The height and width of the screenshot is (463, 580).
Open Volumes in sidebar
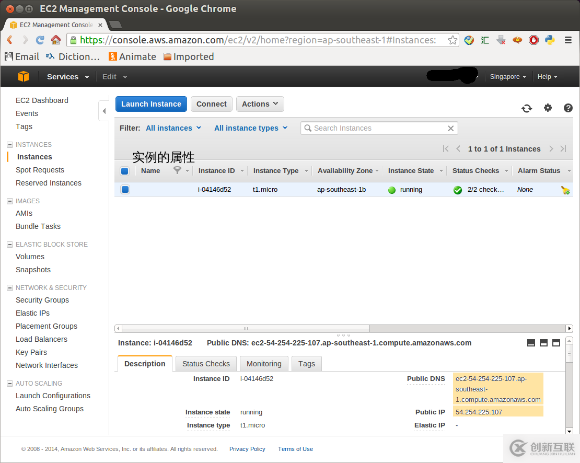(x=30, y=257)
